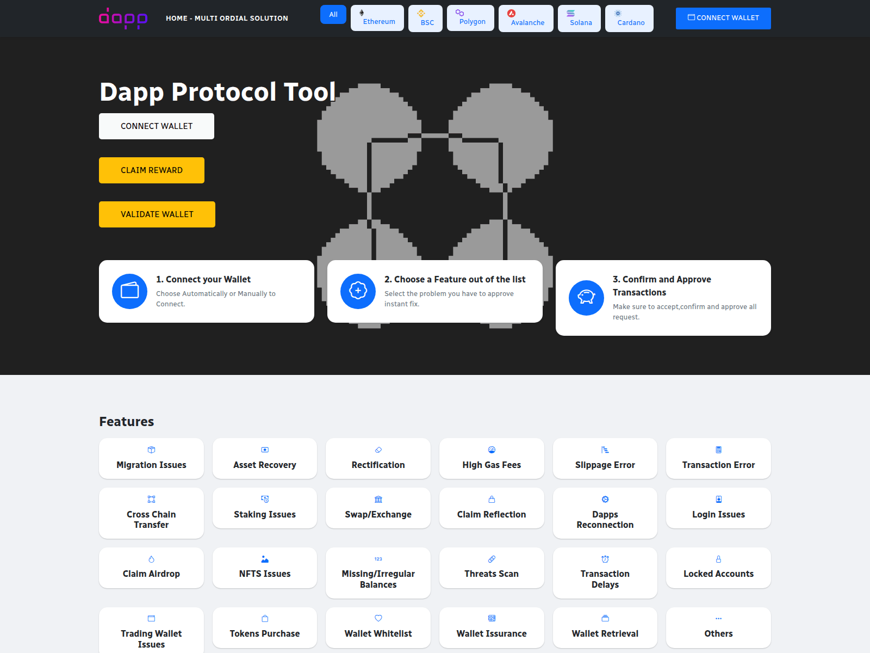870x653 pixels.
Task: Open the HOME - MULTI ORDIAL SOLUTION link
Action: [x=227, y=18]
